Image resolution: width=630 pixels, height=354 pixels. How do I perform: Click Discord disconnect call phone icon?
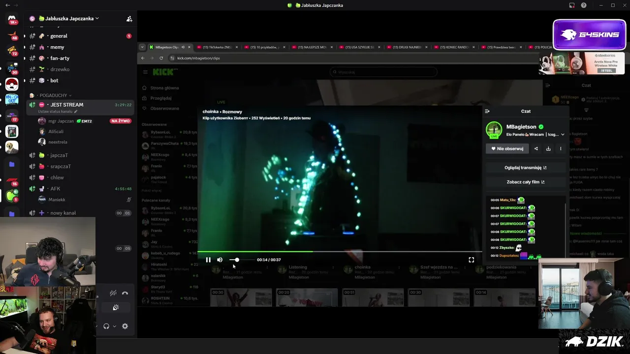pos(125,293)
